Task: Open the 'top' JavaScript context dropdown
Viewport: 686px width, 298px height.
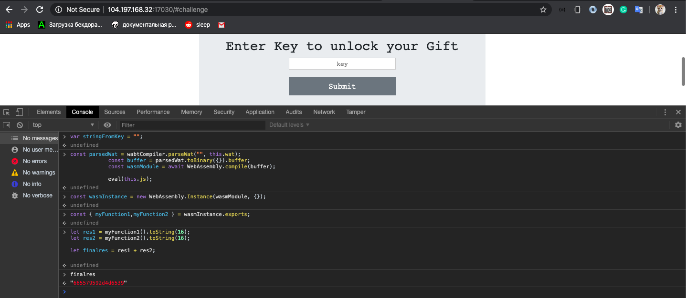Action: click(63, 125)
